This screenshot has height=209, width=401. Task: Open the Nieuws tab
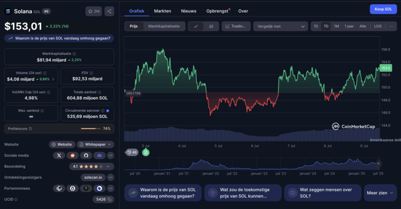coord(189,11)
